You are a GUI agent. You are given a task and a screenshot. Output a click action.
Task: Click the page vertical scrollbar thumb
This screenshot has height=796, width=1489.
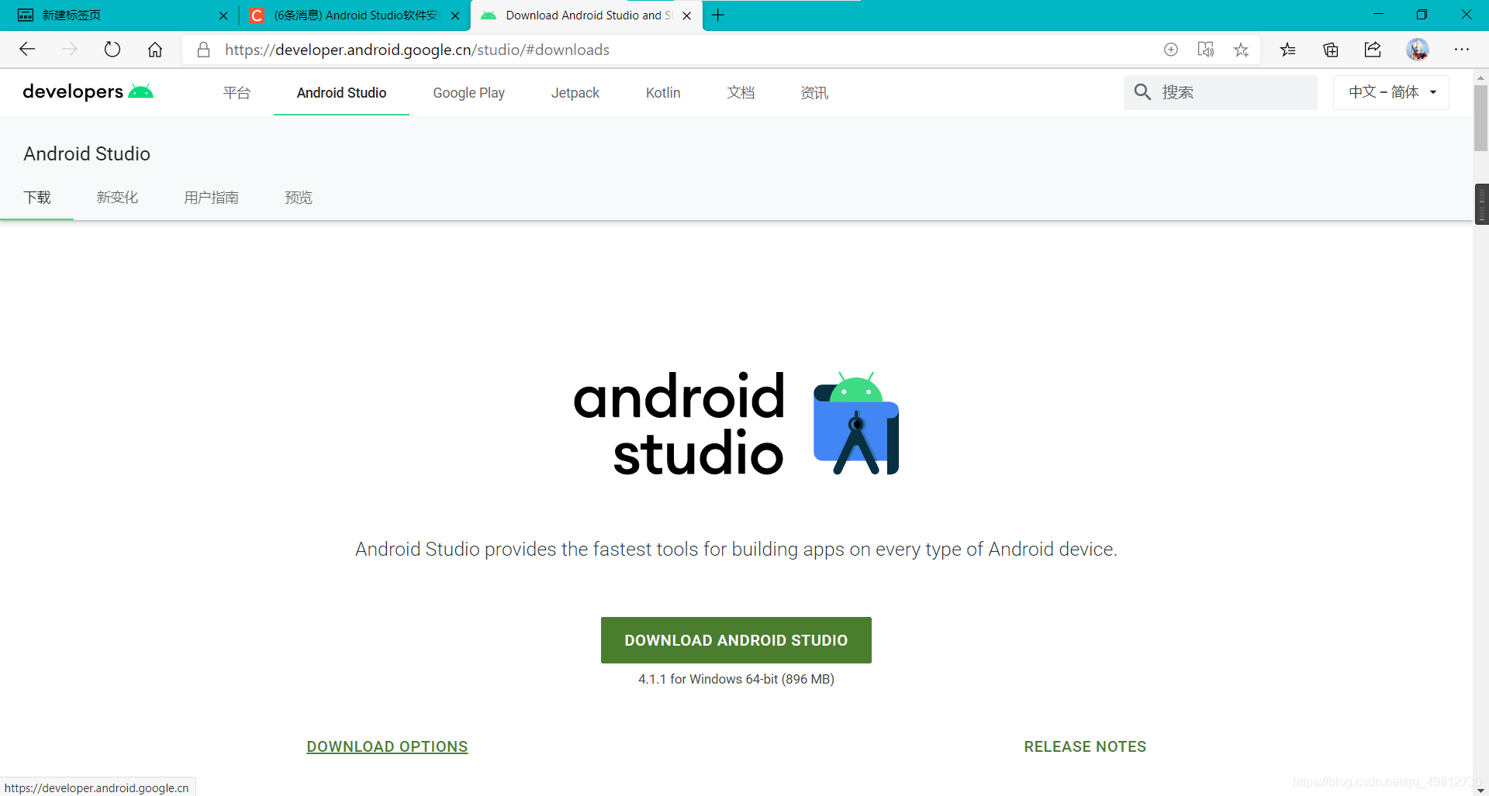(x=1481, y=118)
